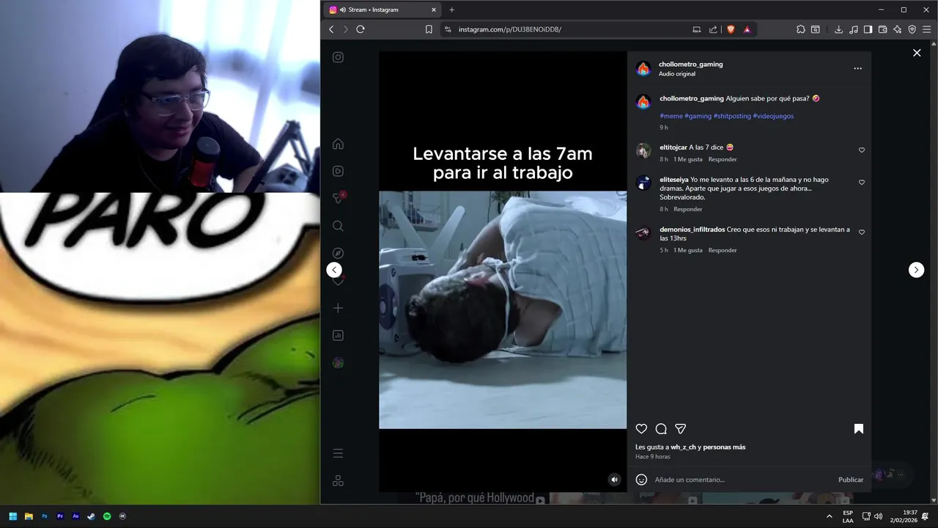The height and width of the screenshot is (528, 938).
Task: Like demonios_infiltrados' comment
Action: (x=862, y=232)
